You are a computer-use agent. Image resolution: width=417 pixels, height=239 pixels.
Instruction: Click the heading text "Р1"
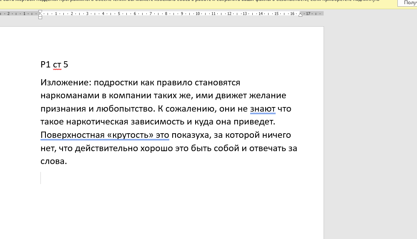click(45, 65)
